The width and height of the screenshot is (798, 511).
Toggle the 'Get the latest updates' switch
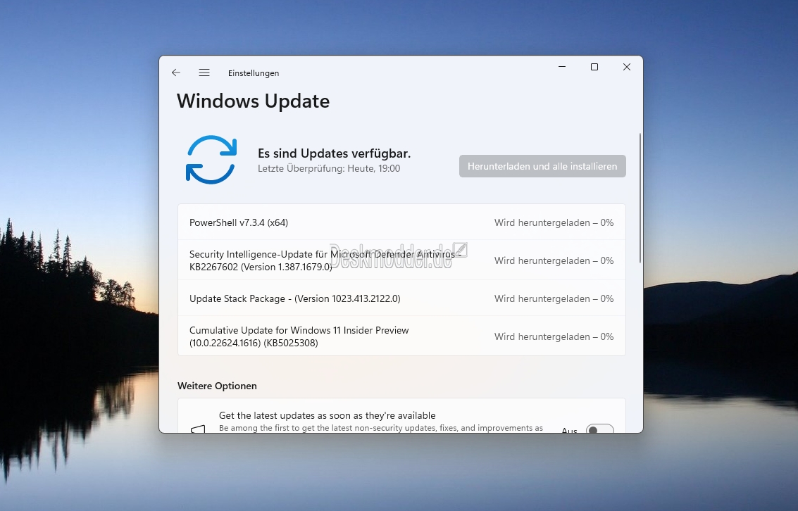click(x=599, y=429)
